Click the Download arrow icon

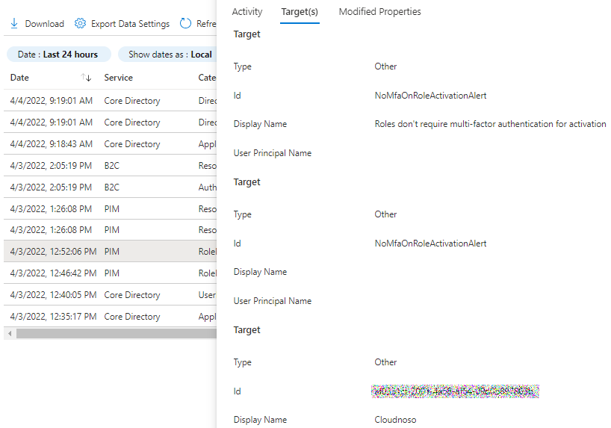pyautogui.click(x=14, y=24)
